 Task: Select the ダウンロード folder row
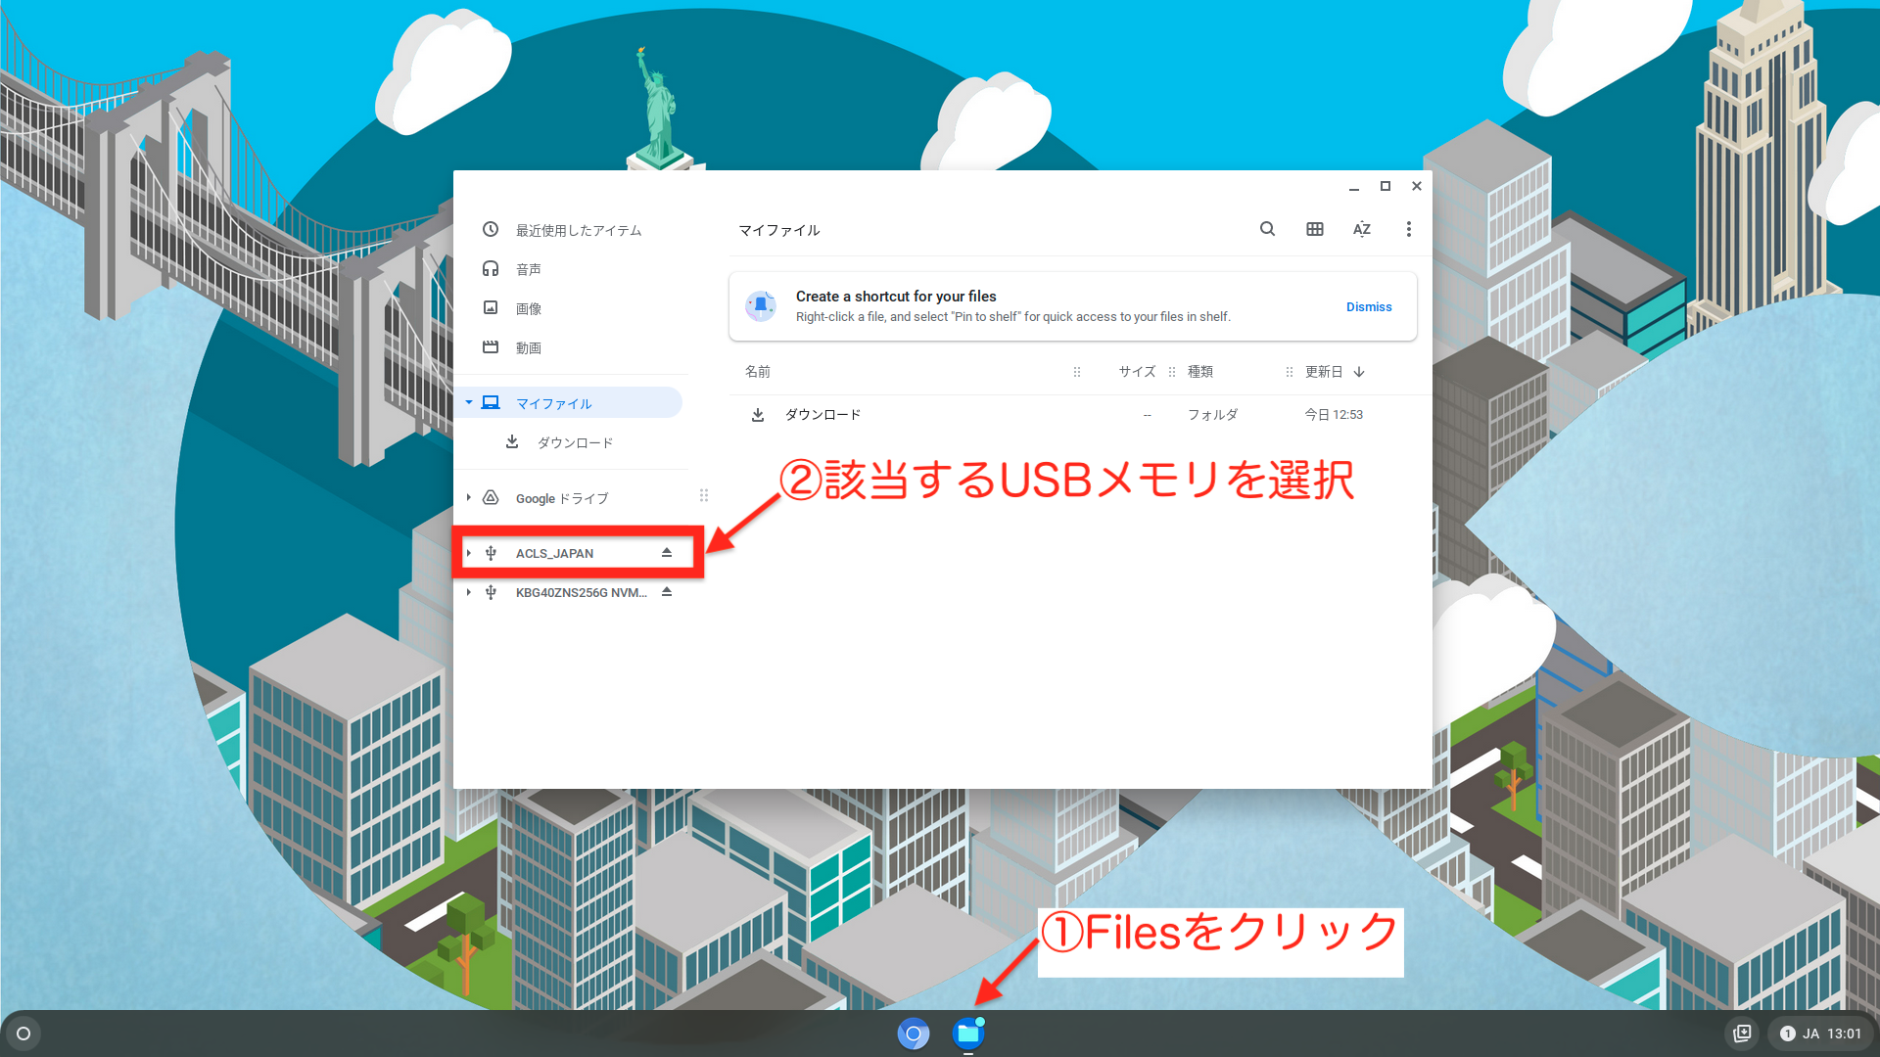coord(1080,415)
